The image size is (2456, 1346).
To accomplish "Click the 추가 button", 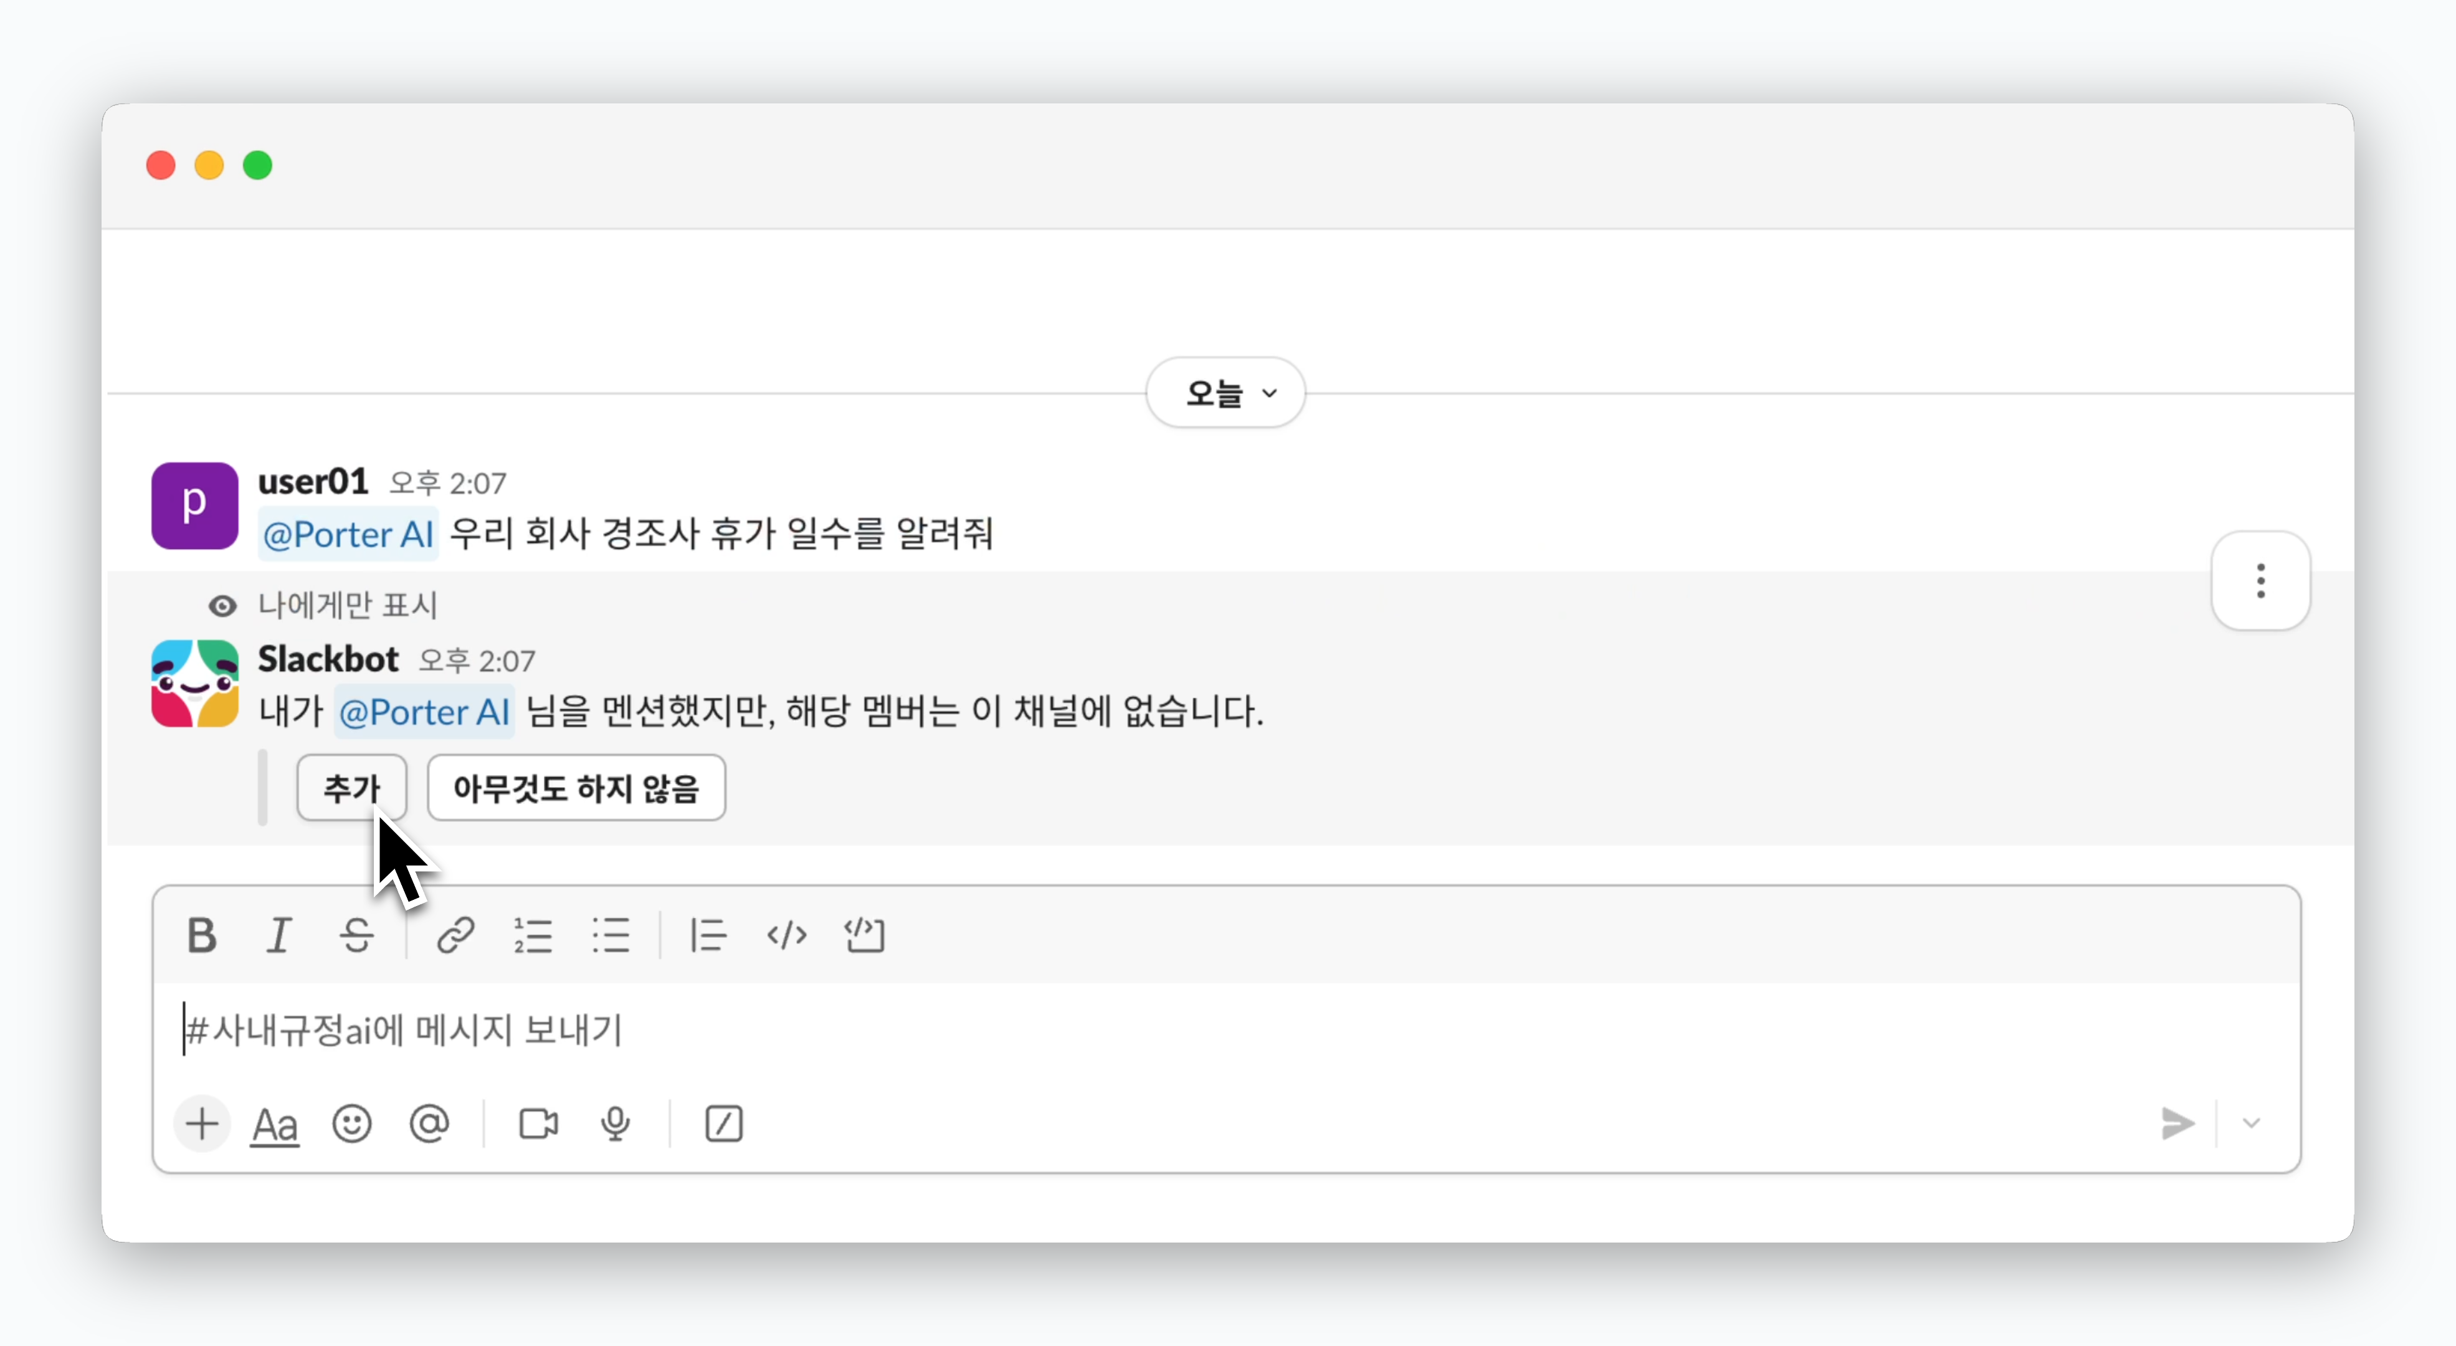I will (x=352, y=788).
